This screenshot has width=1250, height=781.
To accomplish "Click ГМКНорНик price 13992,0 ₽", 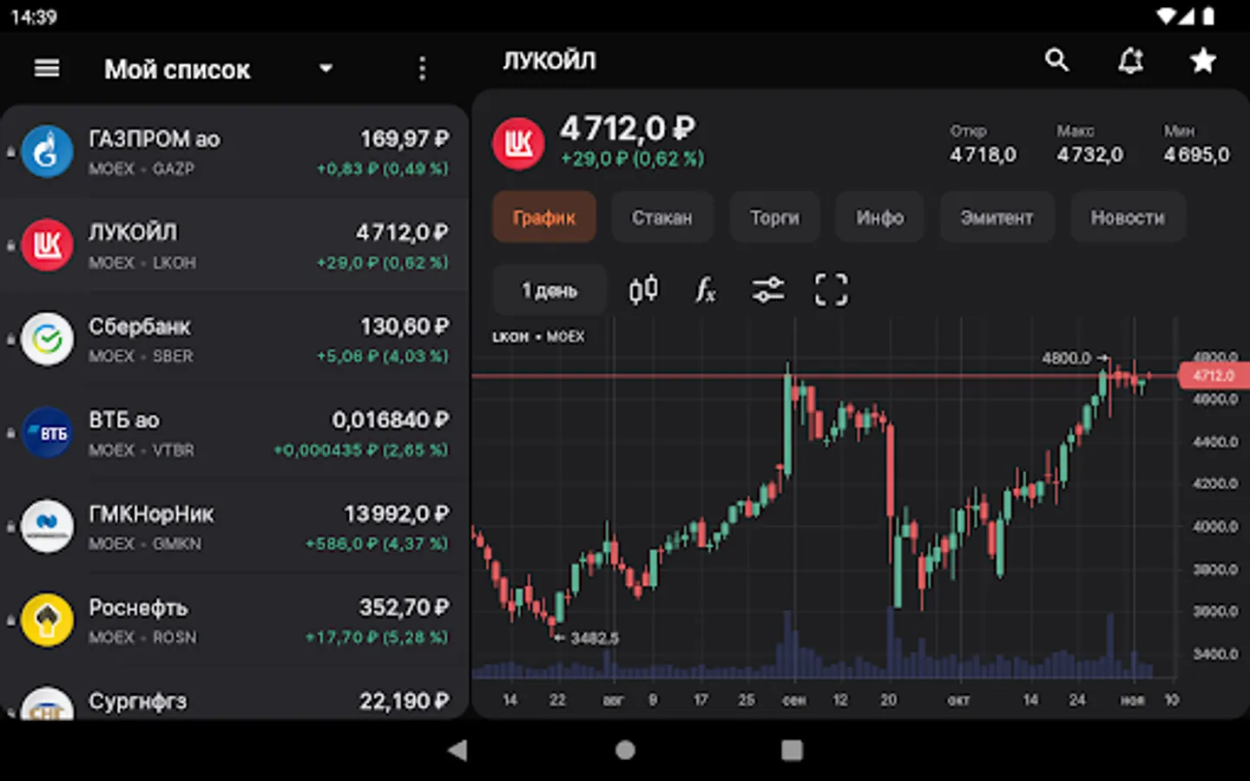I will [x=397, y=514].
